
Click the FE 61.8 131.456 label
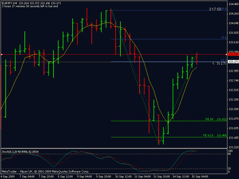click(215, 135)
